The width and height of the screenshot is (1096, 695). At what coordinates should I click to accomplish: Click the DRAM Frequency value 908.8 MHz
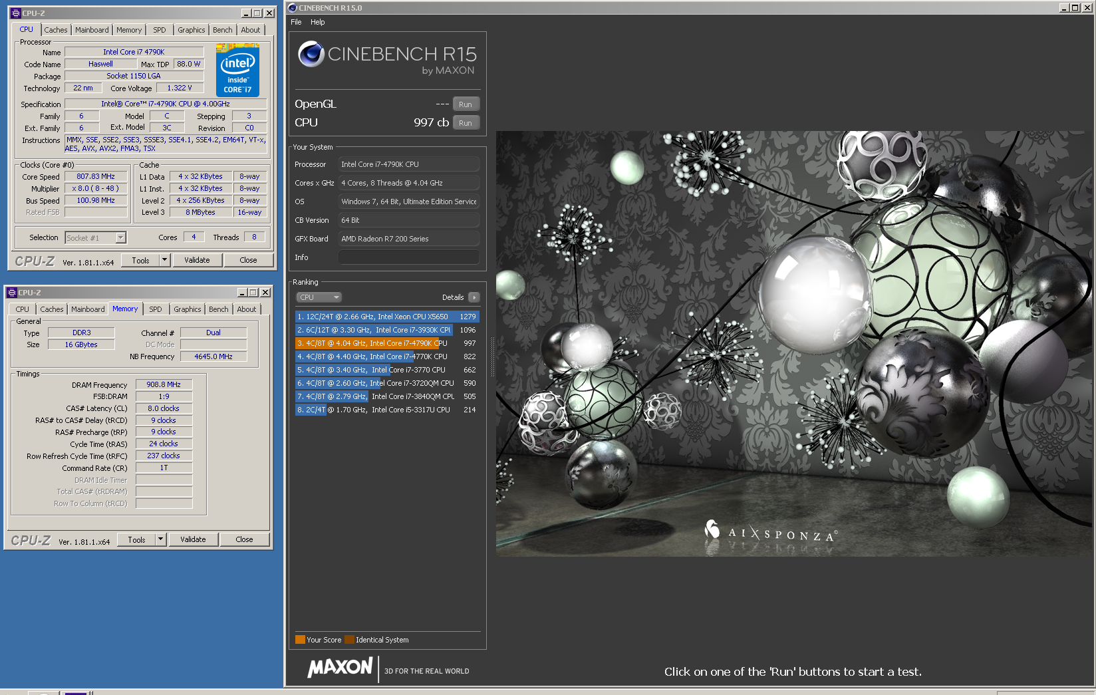[164, 384]
